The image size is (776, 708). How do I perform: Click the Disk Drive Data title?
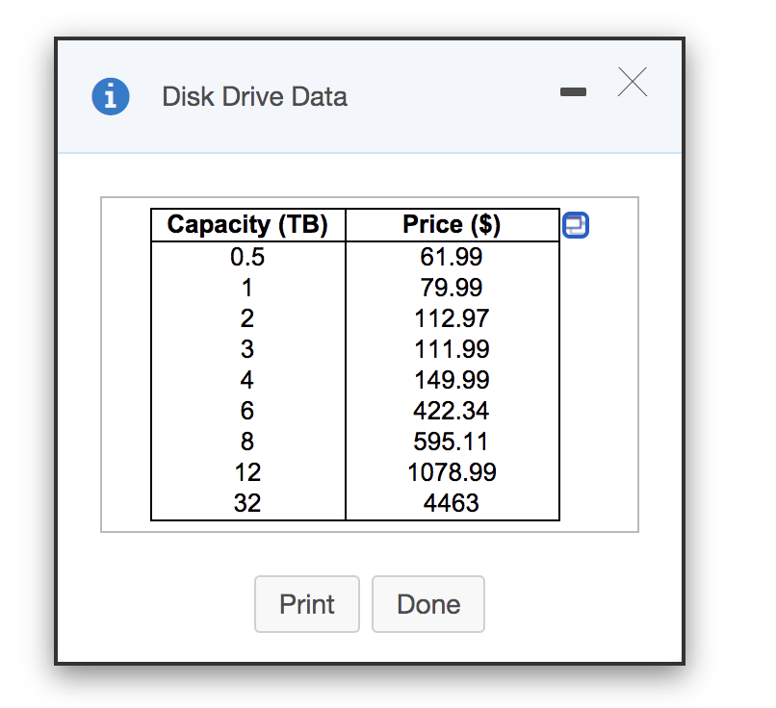254,96
